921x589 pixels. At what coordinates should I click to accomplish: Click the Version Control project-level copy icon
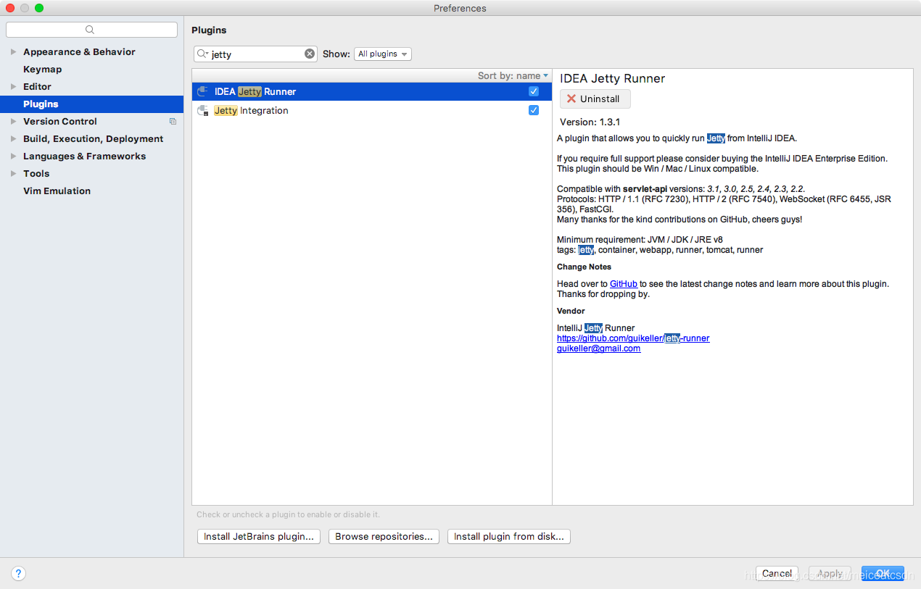(173, 122)
